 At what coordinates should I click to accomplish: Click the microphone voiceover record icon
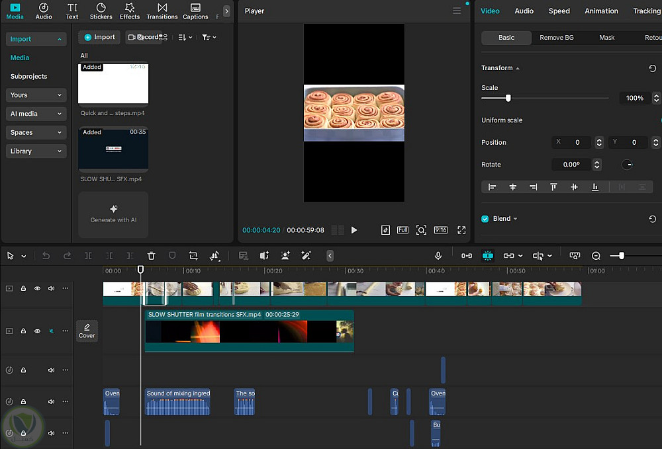438,256
